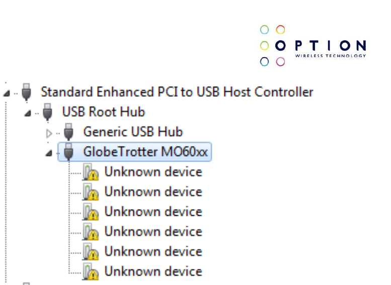Select Standard Enhanced PCI to USB Host Controller
This screenshot has height=285, width=391.
[177, 92]
